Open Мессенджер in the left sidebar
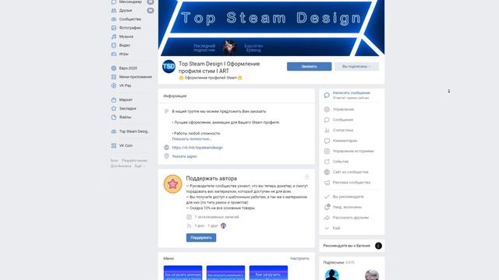 pos(130,2)
